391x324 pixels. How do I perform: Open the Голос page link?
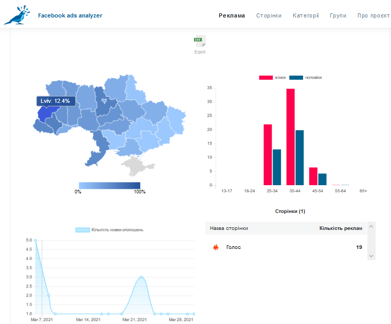[234, 247]
